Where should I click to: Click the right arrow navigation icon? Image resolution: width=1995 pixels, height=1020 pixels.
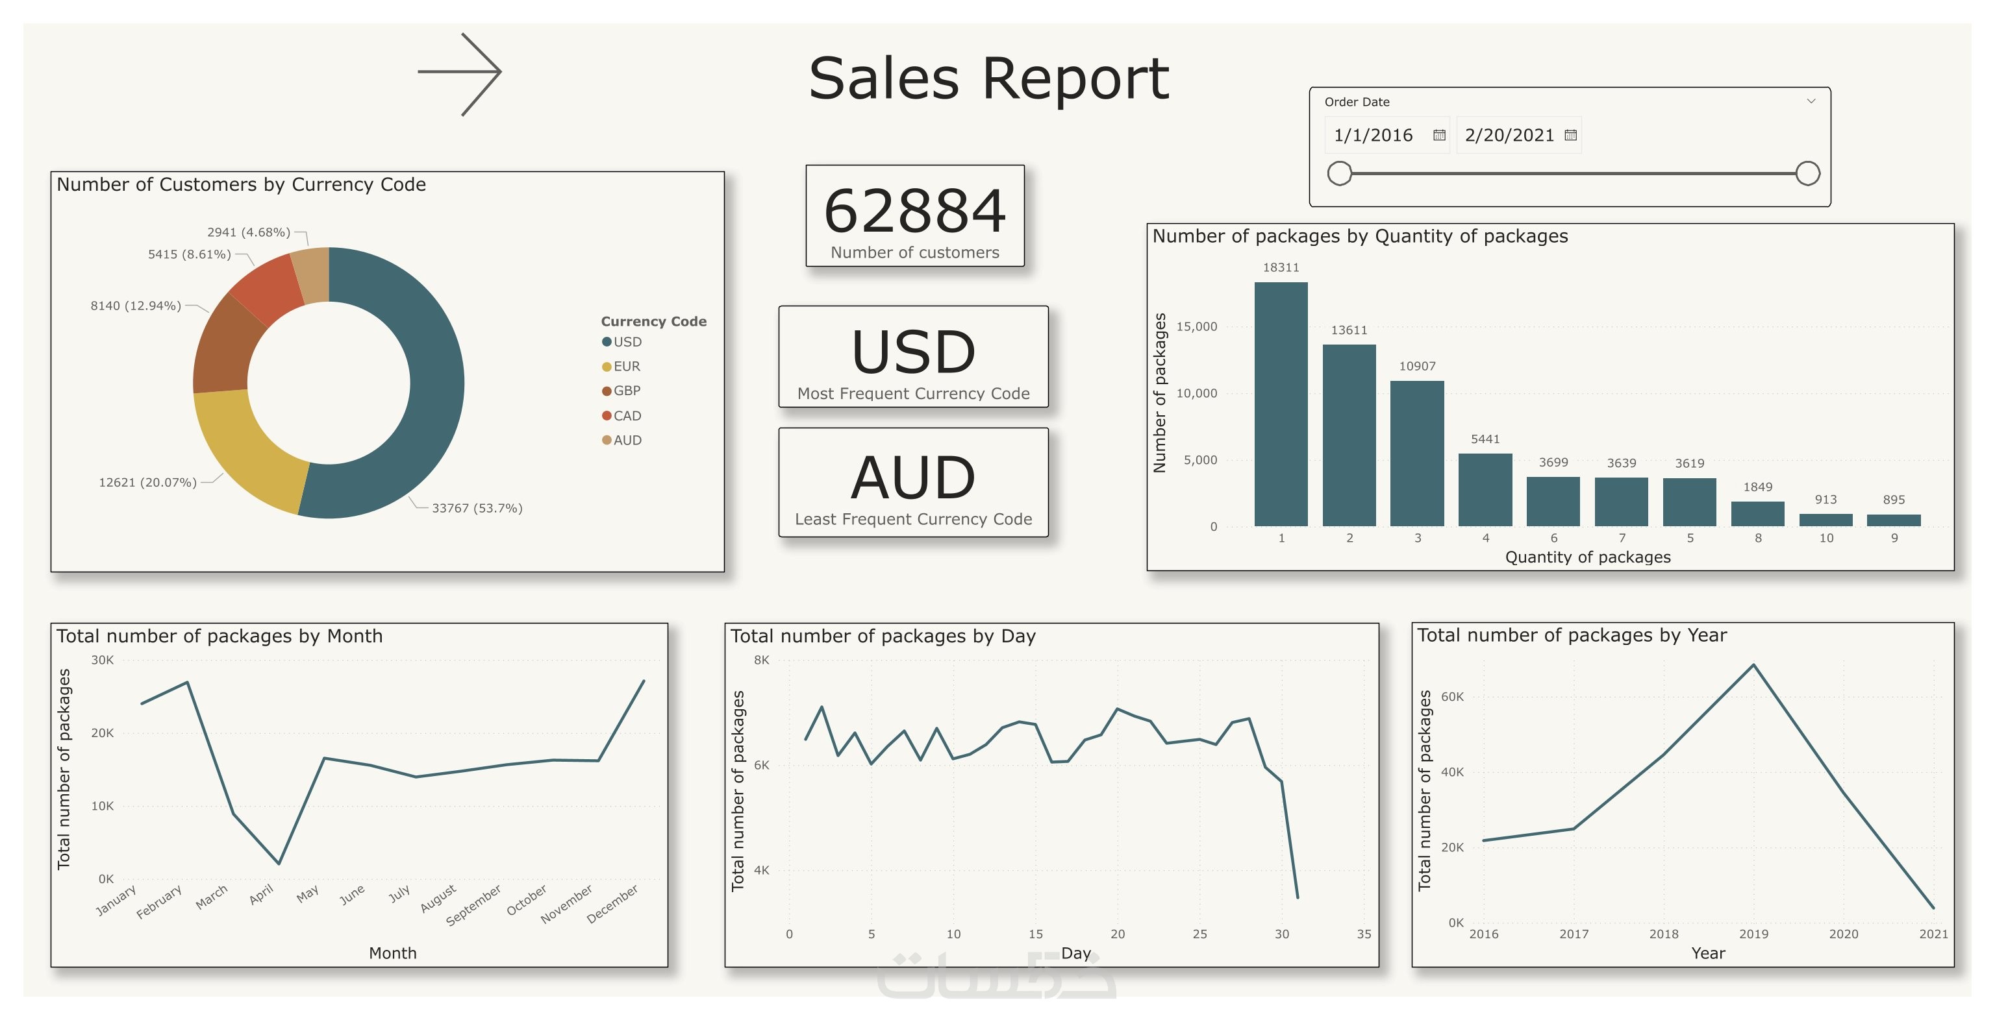460,73
